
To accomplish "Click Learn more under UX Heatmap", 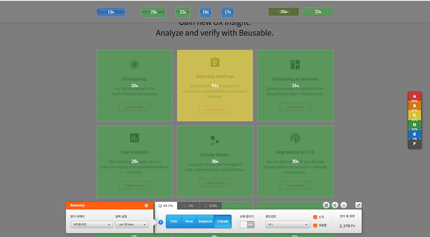I will tap(134, 107).
